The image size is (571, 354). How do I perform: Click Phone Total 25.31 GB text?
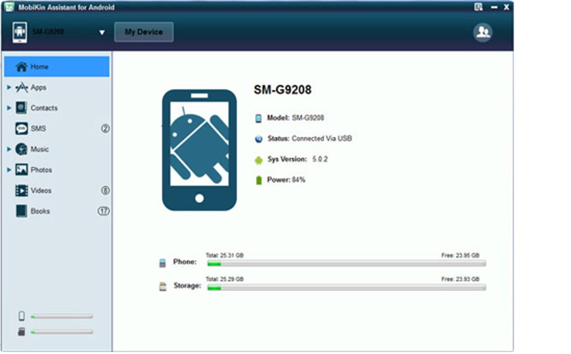pos(224,255)
